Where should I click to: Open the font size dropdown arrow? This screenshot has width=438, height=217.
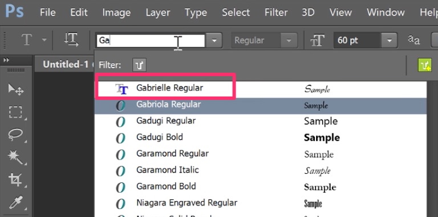coord(389,40)
